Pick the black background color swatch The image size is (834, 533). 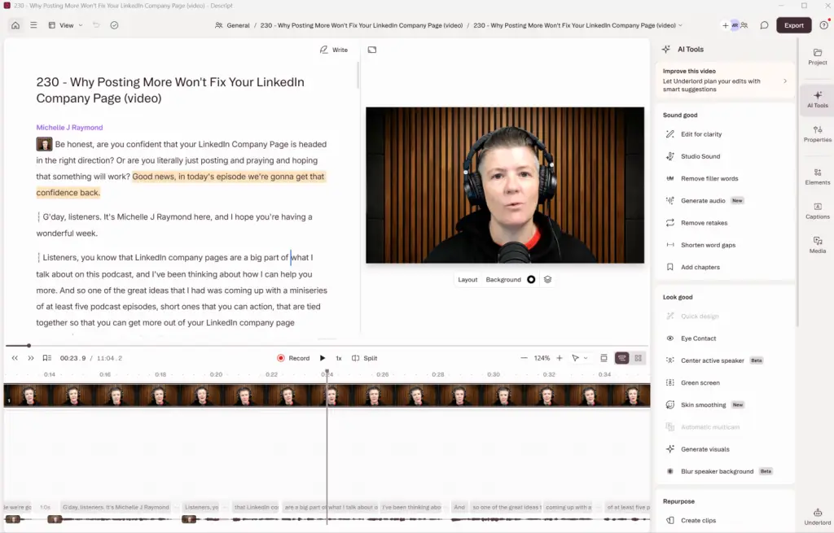coord(531,279)
